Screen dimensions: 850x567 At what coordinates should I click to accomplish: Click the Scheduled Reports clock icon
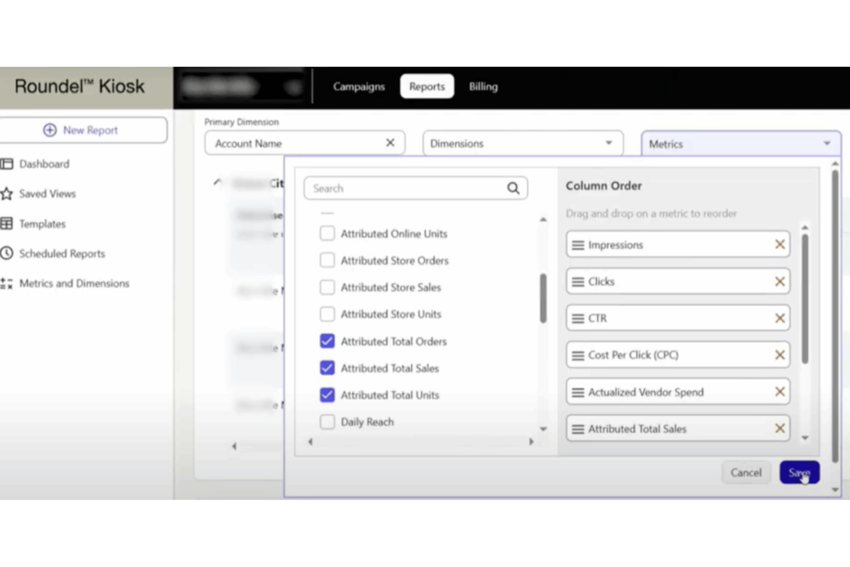[x=7, y=253]
